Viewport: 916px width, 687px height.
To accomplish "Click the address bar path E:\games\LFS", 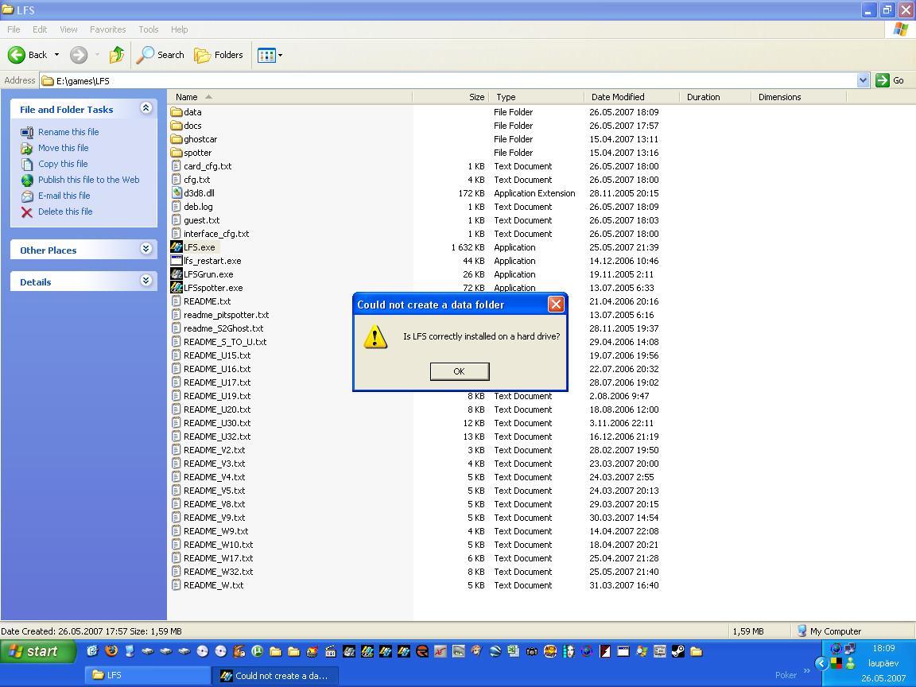I will tap(83, 80).
